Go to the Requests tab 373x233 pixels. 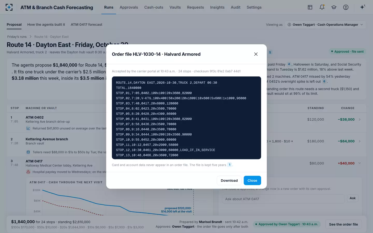click(195, 7)
